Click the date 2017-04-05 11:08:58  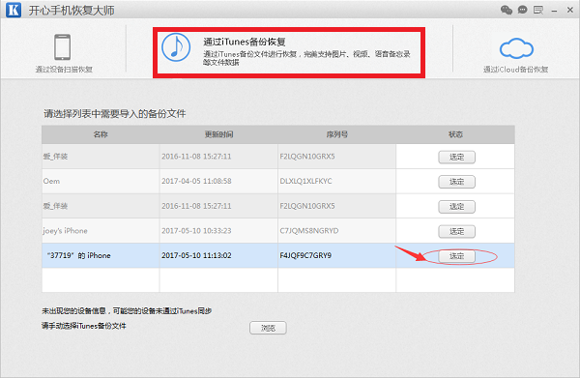196,181
